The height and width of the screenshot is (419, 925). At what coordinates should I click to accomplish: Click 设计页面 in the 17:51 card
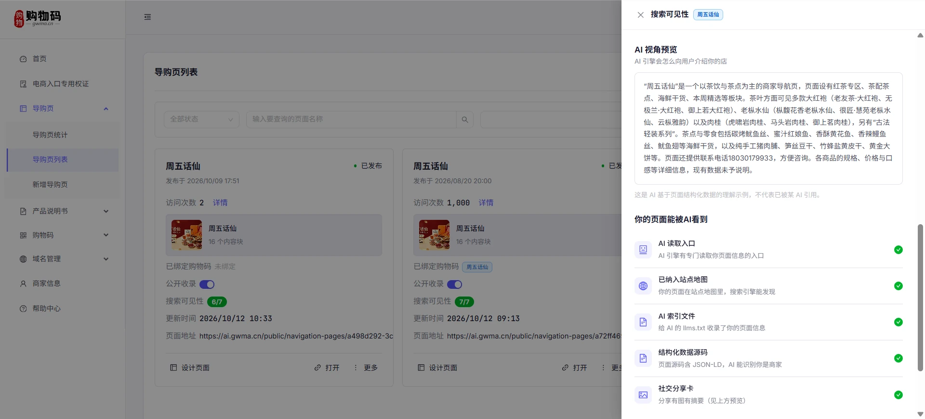(x=190, y=368)
